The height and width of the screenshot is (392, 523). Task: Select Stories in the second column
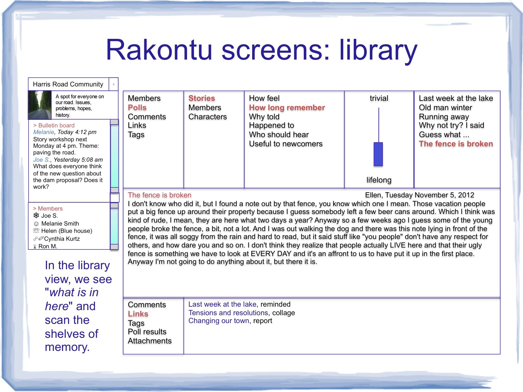(x=202, y=98)
